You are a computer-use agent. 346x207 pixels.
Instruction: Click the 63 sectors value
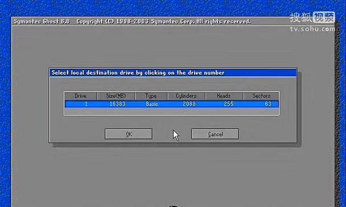coord(268,104)
